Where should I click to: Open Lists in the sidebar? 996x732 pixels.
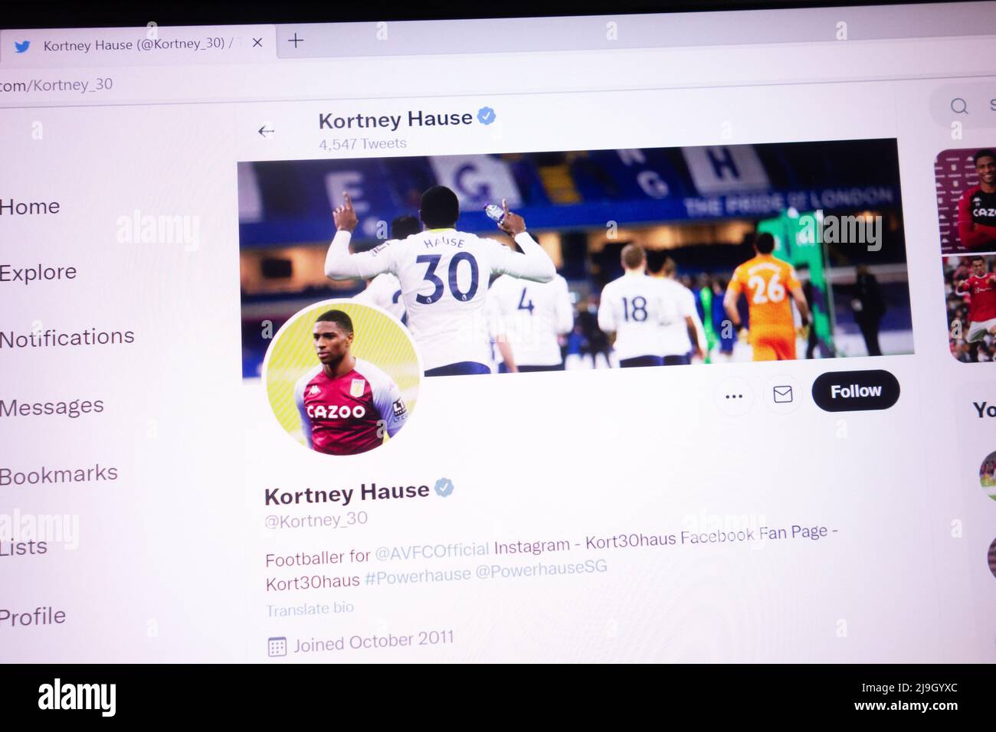pos(24,547)
